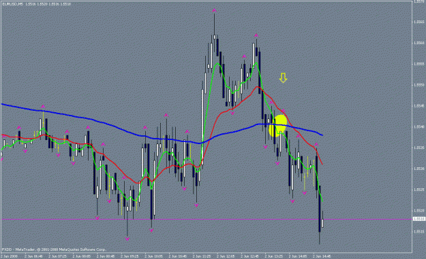Click the 1.5530 price scale label

[419, 169]
